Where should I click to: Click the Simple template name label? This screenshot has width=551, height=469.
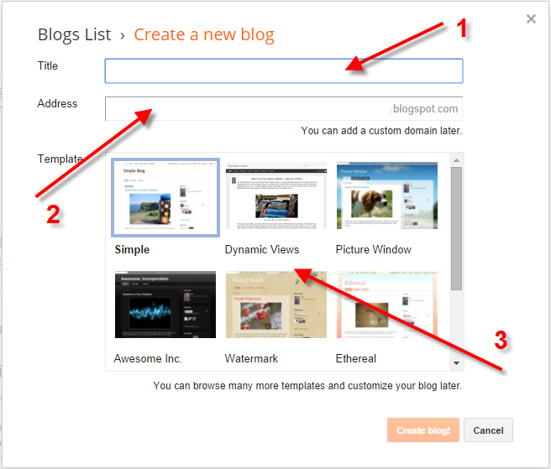pyautogui.click(x=132, y=249)
